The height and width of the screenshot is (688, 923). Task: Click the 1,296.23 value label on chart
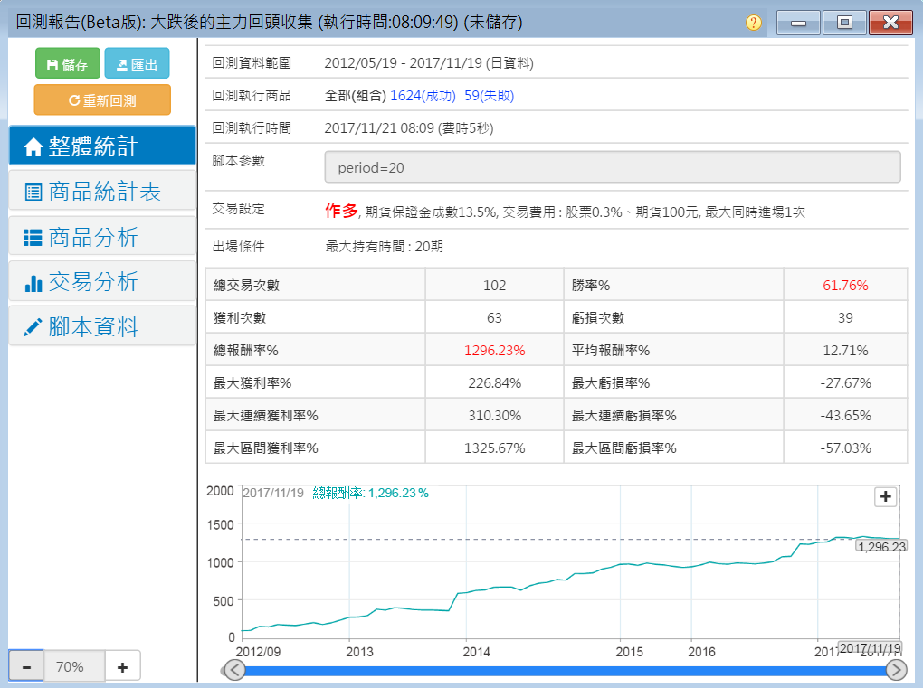click(881, 546)
